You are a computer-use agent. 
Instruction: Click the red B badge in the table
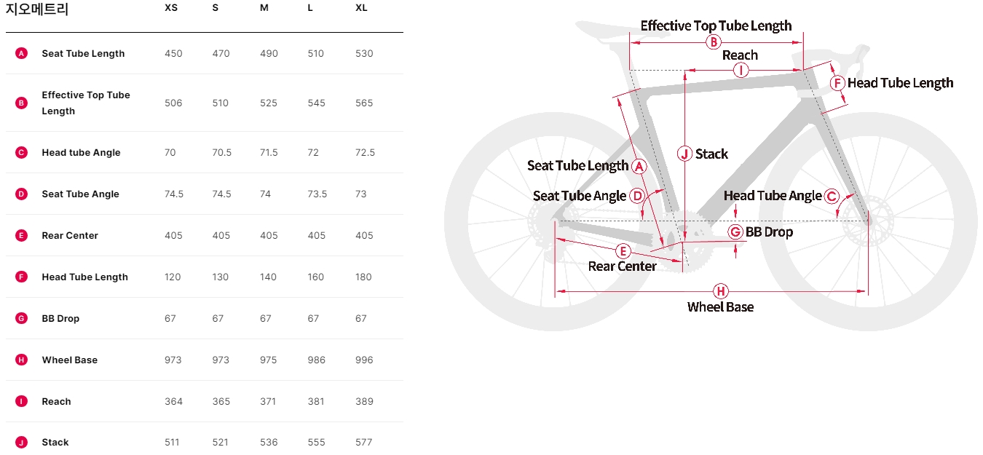click(x=21, y=103)
